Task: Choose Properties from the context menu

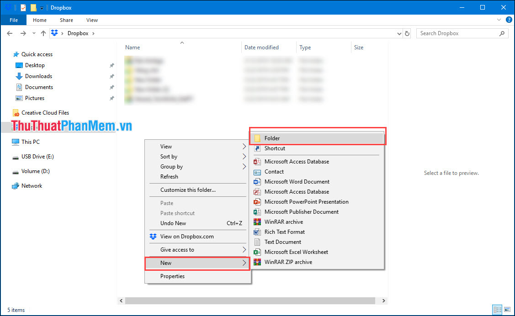Action: pyautogui.click(x=198, y=276)
